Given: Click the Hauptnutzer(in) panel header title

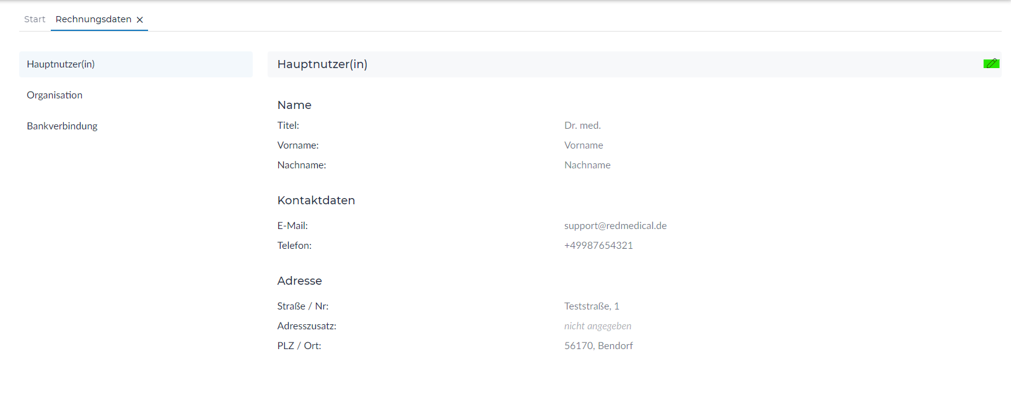Looking at the screenshot, I should pos(322,64).
